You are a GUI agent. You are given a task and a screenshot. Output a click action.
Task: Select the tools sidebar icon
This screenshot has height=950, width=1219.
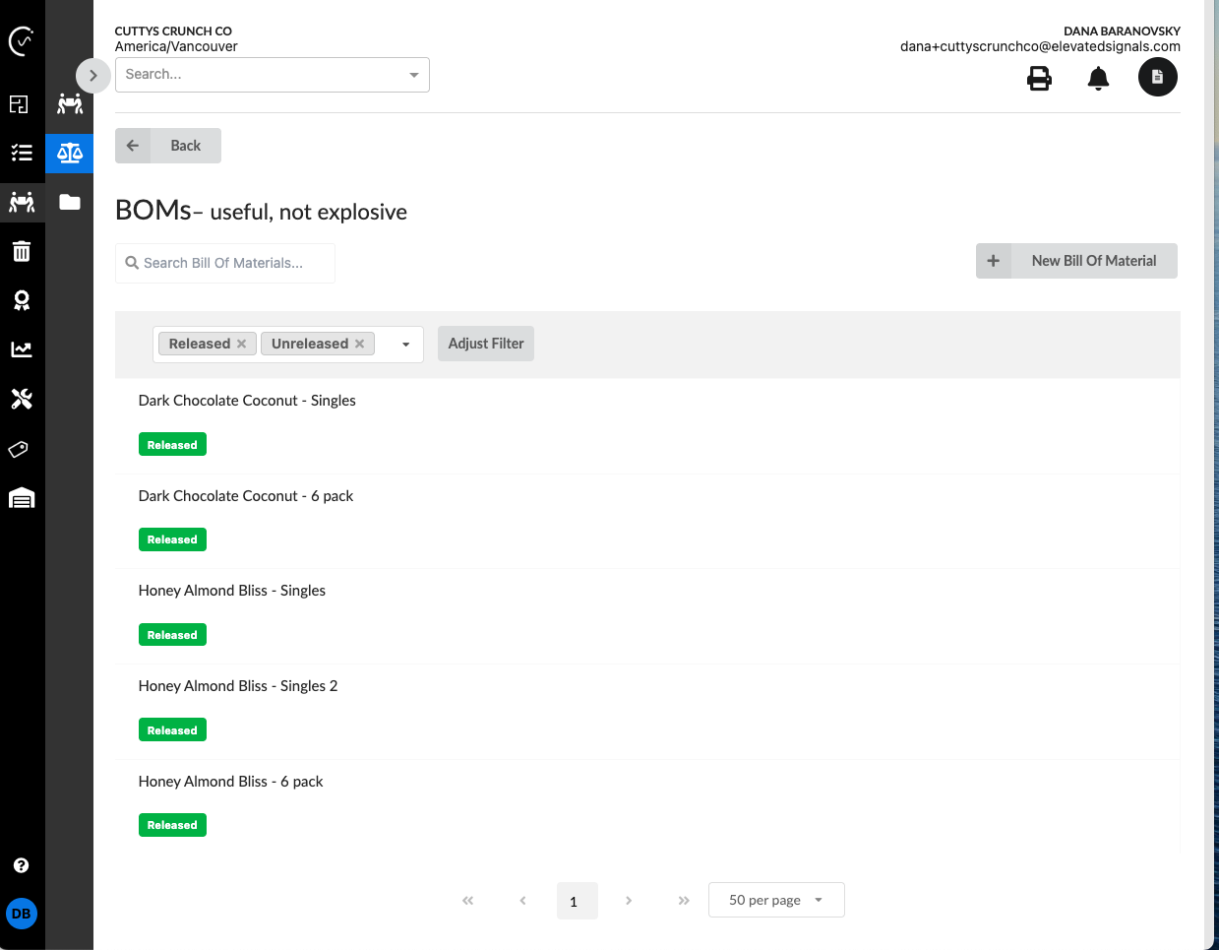click(x=22, y=399)
